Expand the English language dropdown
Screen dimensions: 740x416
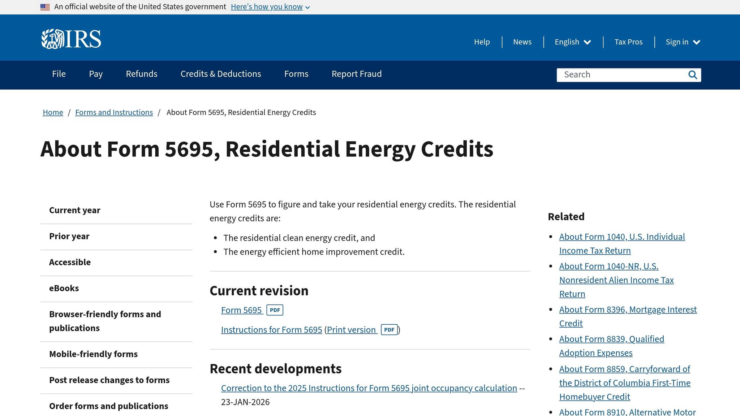[x=572, y=42]
